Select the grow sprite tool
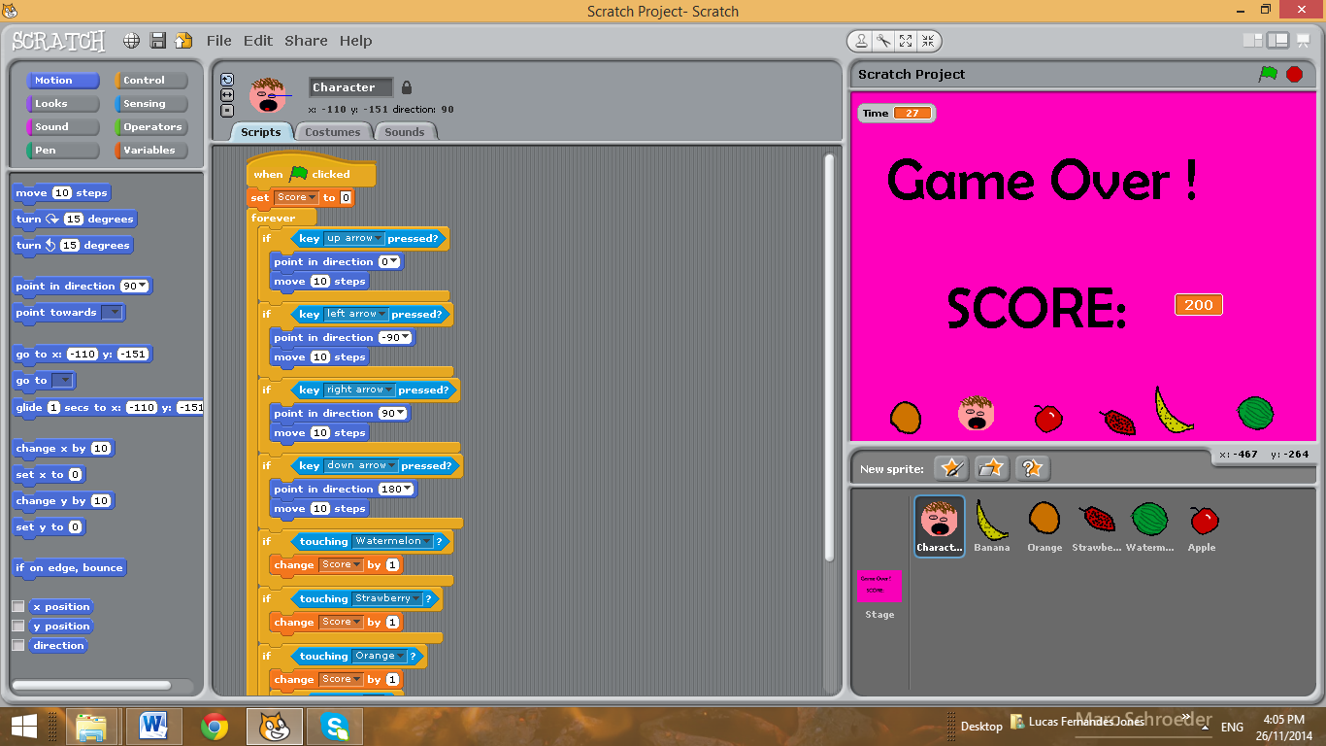Image resolution: width=1326 pixels, height=746 pixels. pyautogui.click(x=906, y=41)
